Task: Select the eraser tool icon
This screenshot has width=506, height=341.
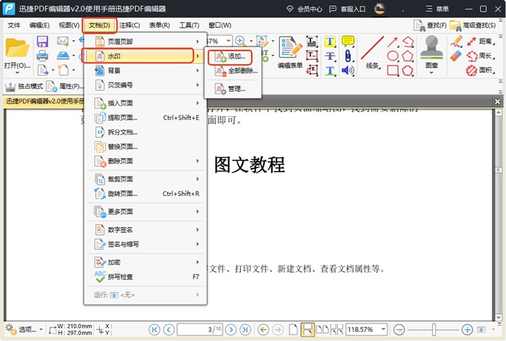Action: (456, 56)
